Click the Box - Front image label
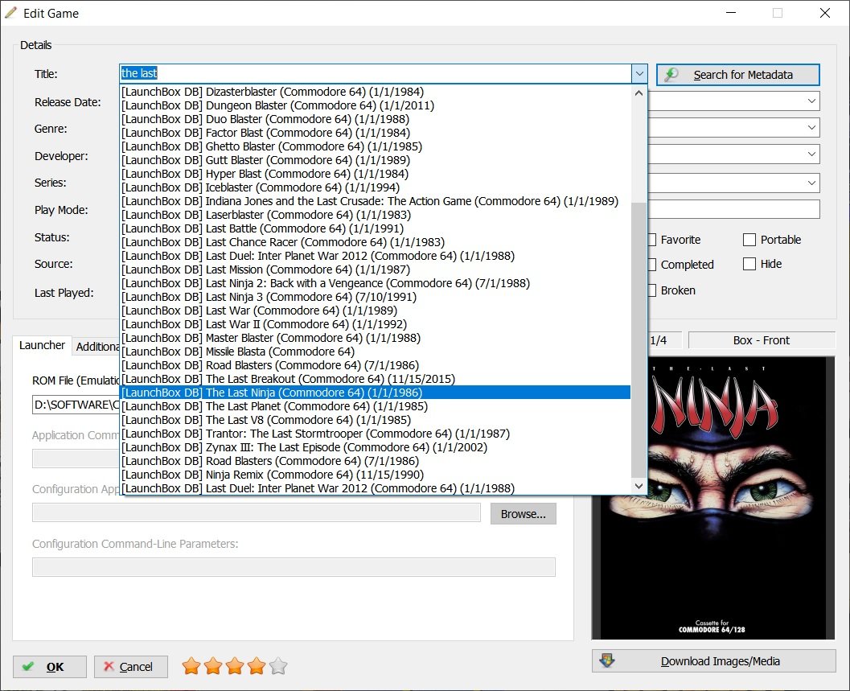The height and width of the screenshot is (691, 850). [761, 340]
